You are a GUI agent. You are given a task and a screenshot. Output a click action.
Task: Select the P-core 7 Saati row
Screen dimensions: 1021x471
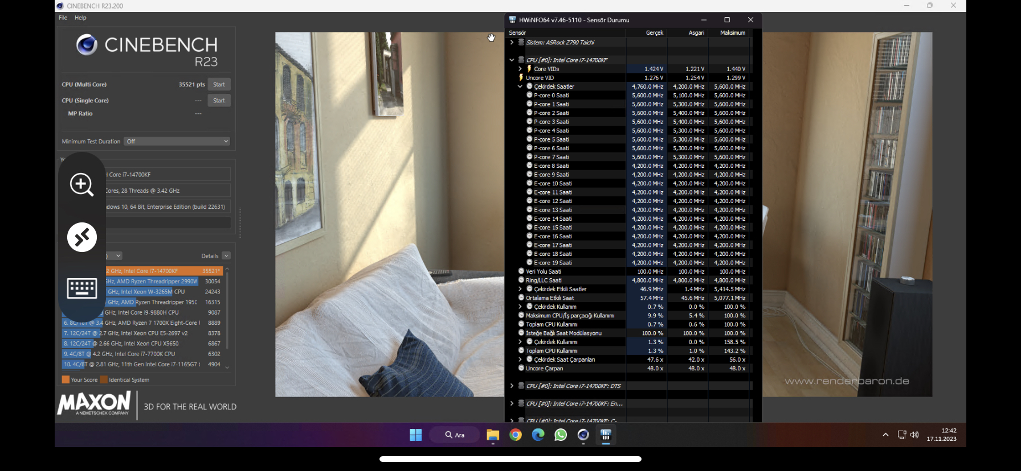(628, 157)
